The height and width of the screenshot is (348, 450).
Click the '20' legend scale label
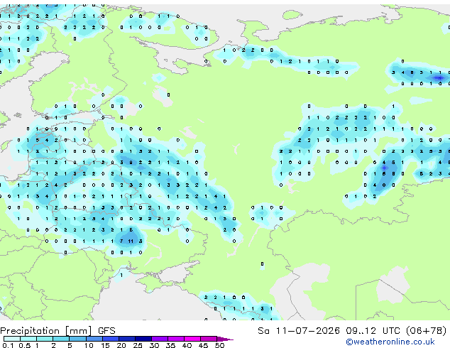(x=121, y=345)
